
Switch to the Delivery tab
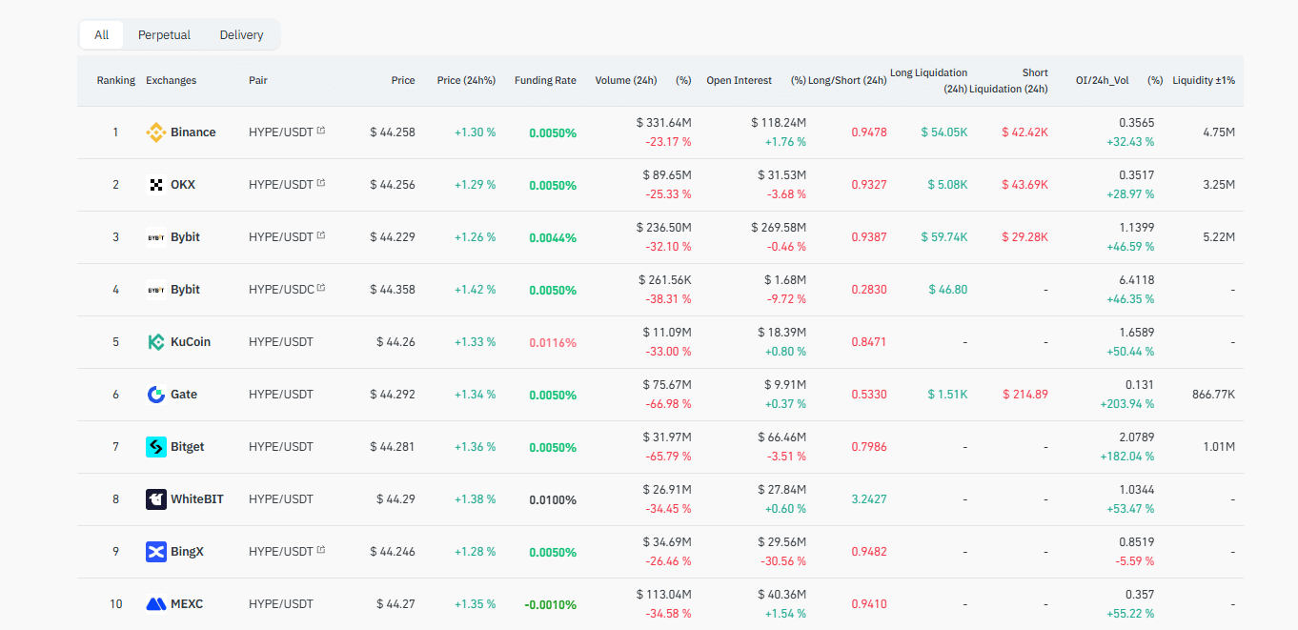(241, 35)
